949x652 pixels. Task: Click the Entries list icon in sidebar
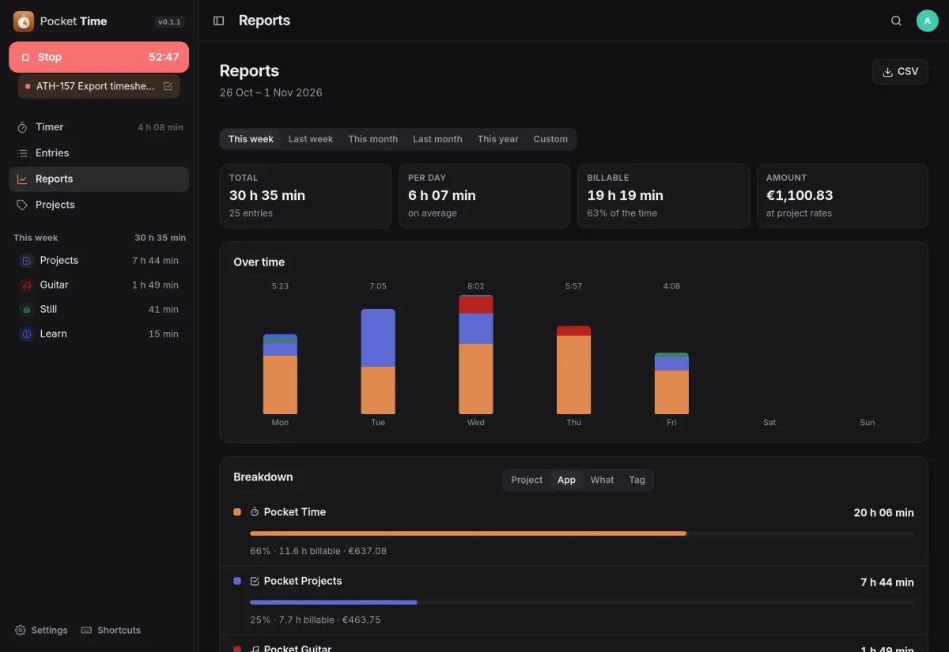22,153
